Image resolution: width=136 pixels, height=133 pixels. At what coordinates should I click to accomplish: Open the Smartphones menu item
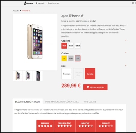(53, 3)
